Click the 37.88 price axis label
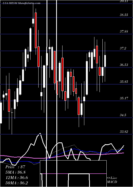 (x=124, y=32)
